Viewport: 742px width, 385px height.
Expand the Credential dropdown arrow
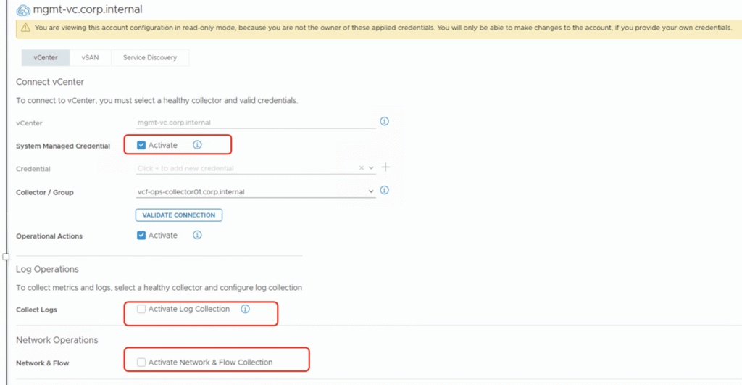point(372,168)
